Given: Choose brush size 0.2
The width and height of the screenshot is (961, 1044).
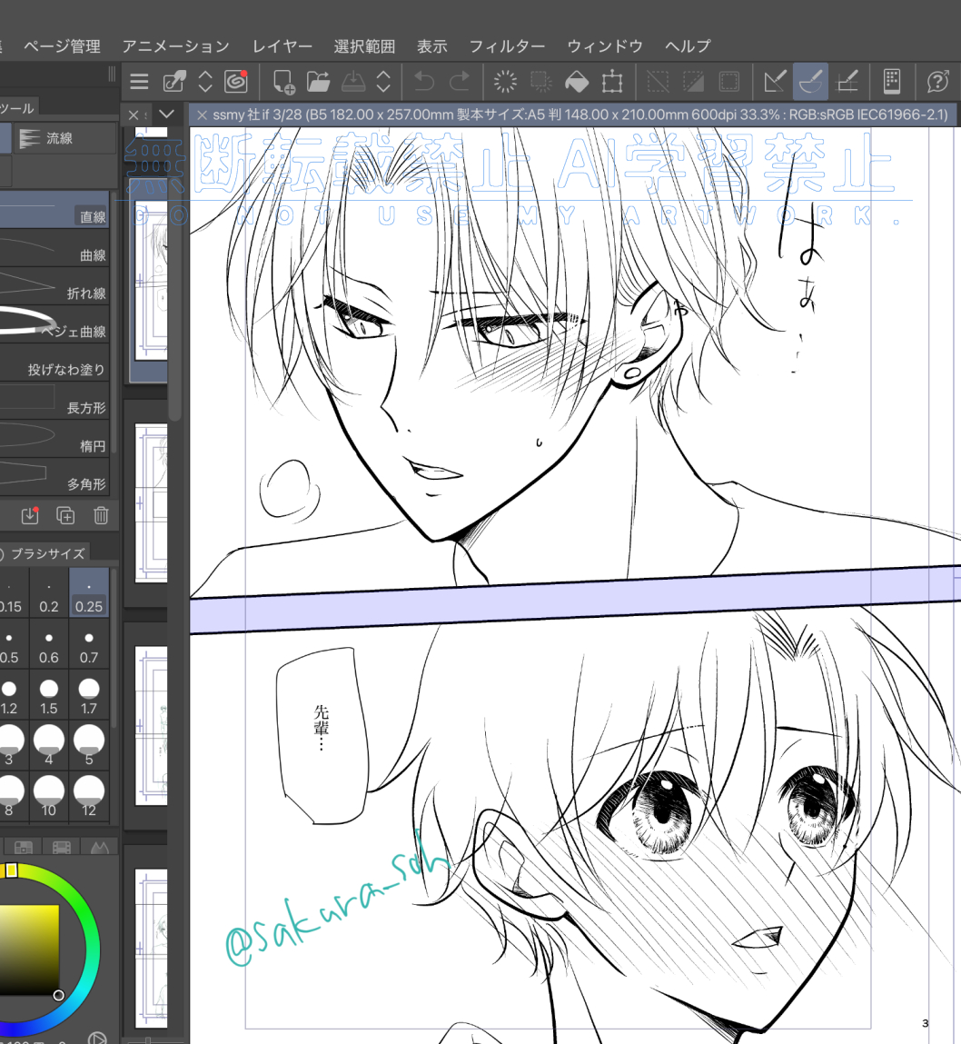Looking at the screenshot, I should click(x=48, y=594).
